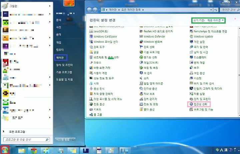This screenshot has width=240, height=154.
Task: Select 컴퓨터 in Start menu
Action: click(x=60, y=50)
